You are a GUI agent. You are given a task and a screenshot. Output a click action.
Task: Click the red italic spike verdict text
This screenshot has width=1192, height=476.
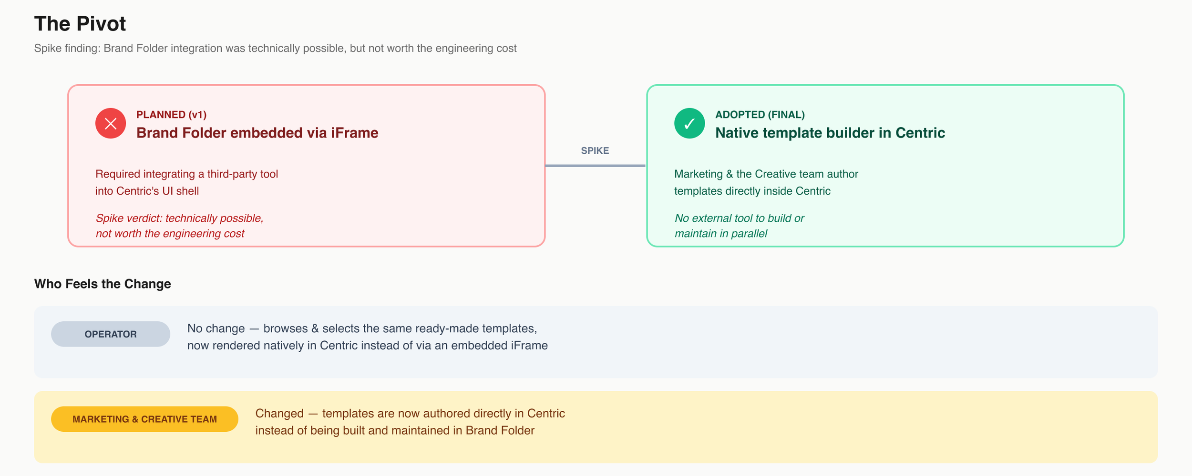tap(179, 226)
